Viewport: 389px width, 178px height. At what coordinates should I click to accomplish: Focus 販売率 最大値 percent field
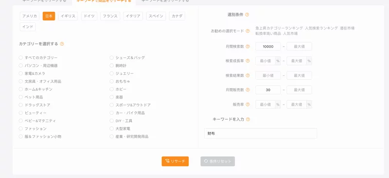(297, 105)
